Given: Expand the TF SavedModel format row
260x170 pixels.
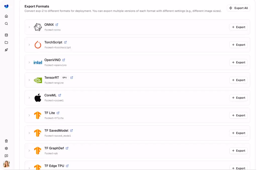Looking at the screenshot, I should point(29,133).
